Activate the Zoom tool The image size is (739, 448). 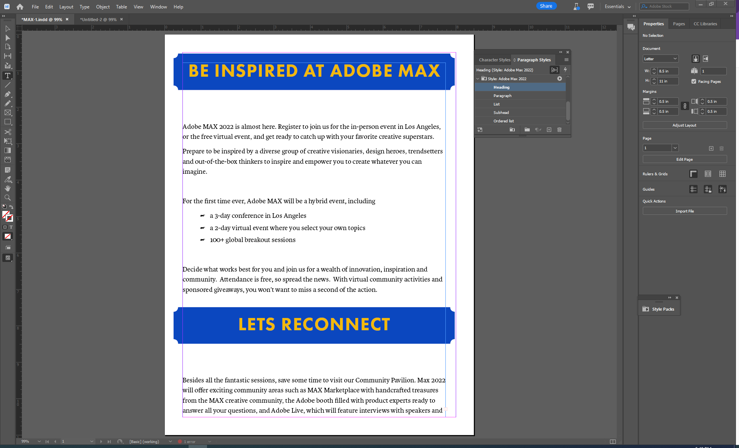(x=7, y=198)
